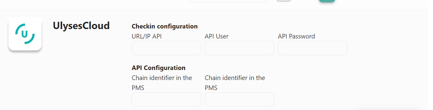Click the teal button at the top
Image resolution: width=433 pixels, height=110 pixels.
tap(327, 1)
